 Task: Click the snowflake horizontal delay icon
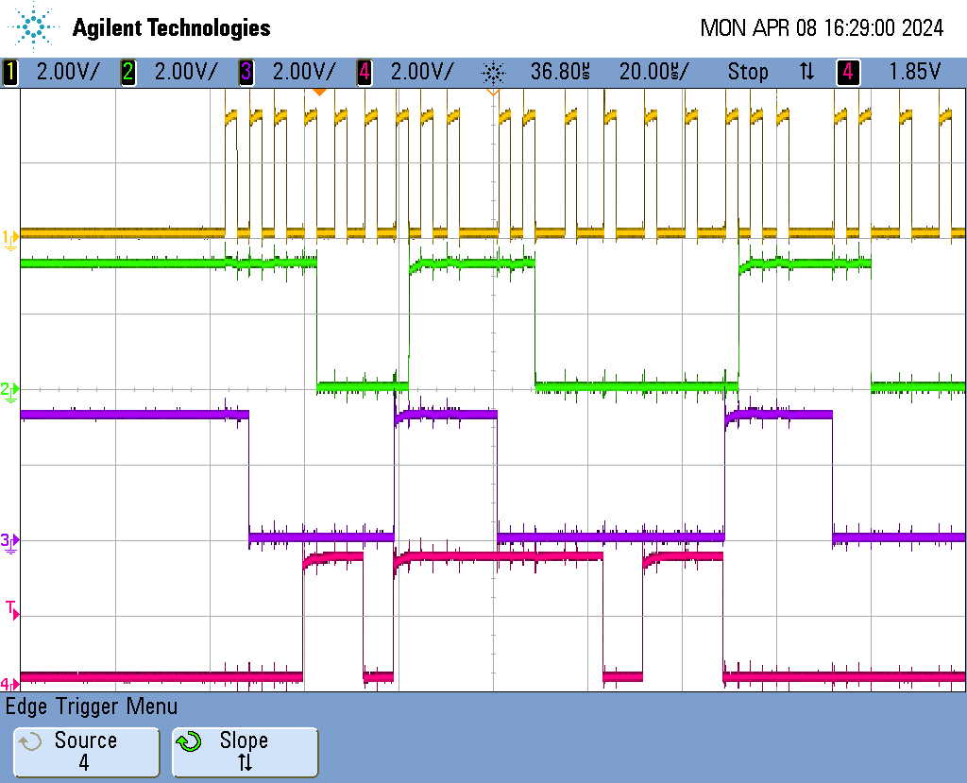492,71
